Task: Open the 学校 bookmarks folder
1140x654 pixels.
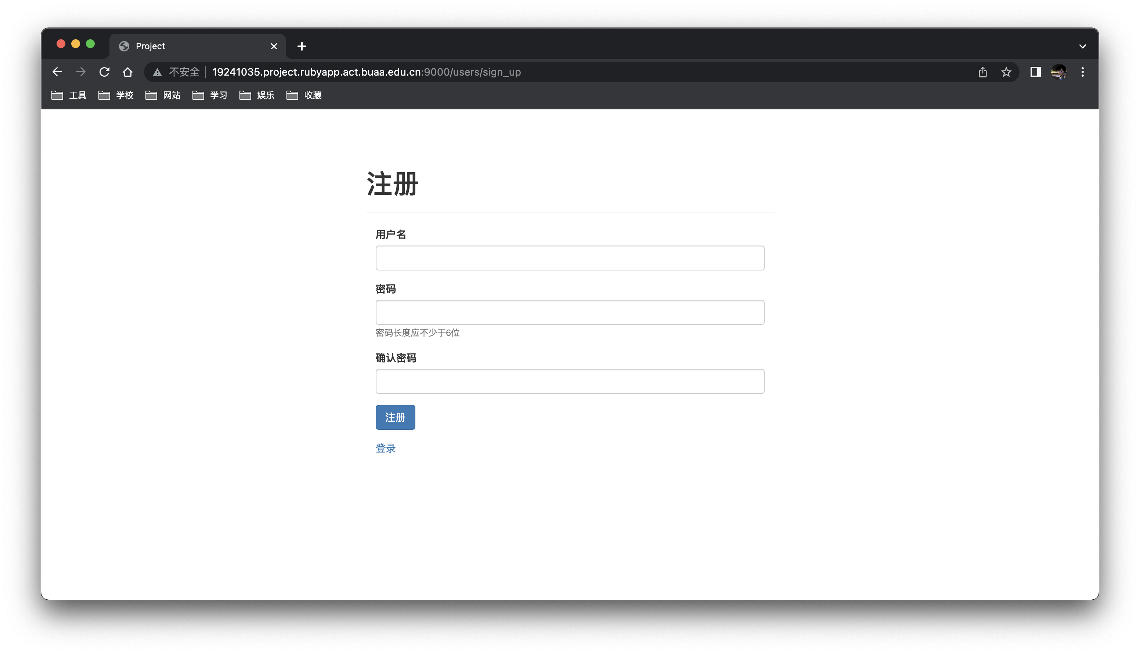Action: click(x=116, y=95)
